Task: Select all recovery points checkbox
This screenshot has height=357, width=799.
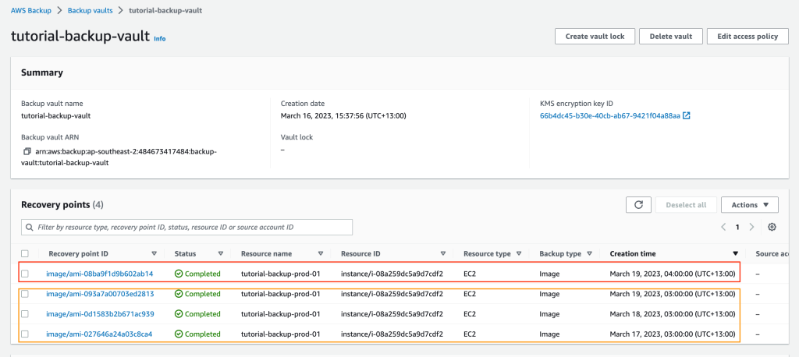Action: 26,253
